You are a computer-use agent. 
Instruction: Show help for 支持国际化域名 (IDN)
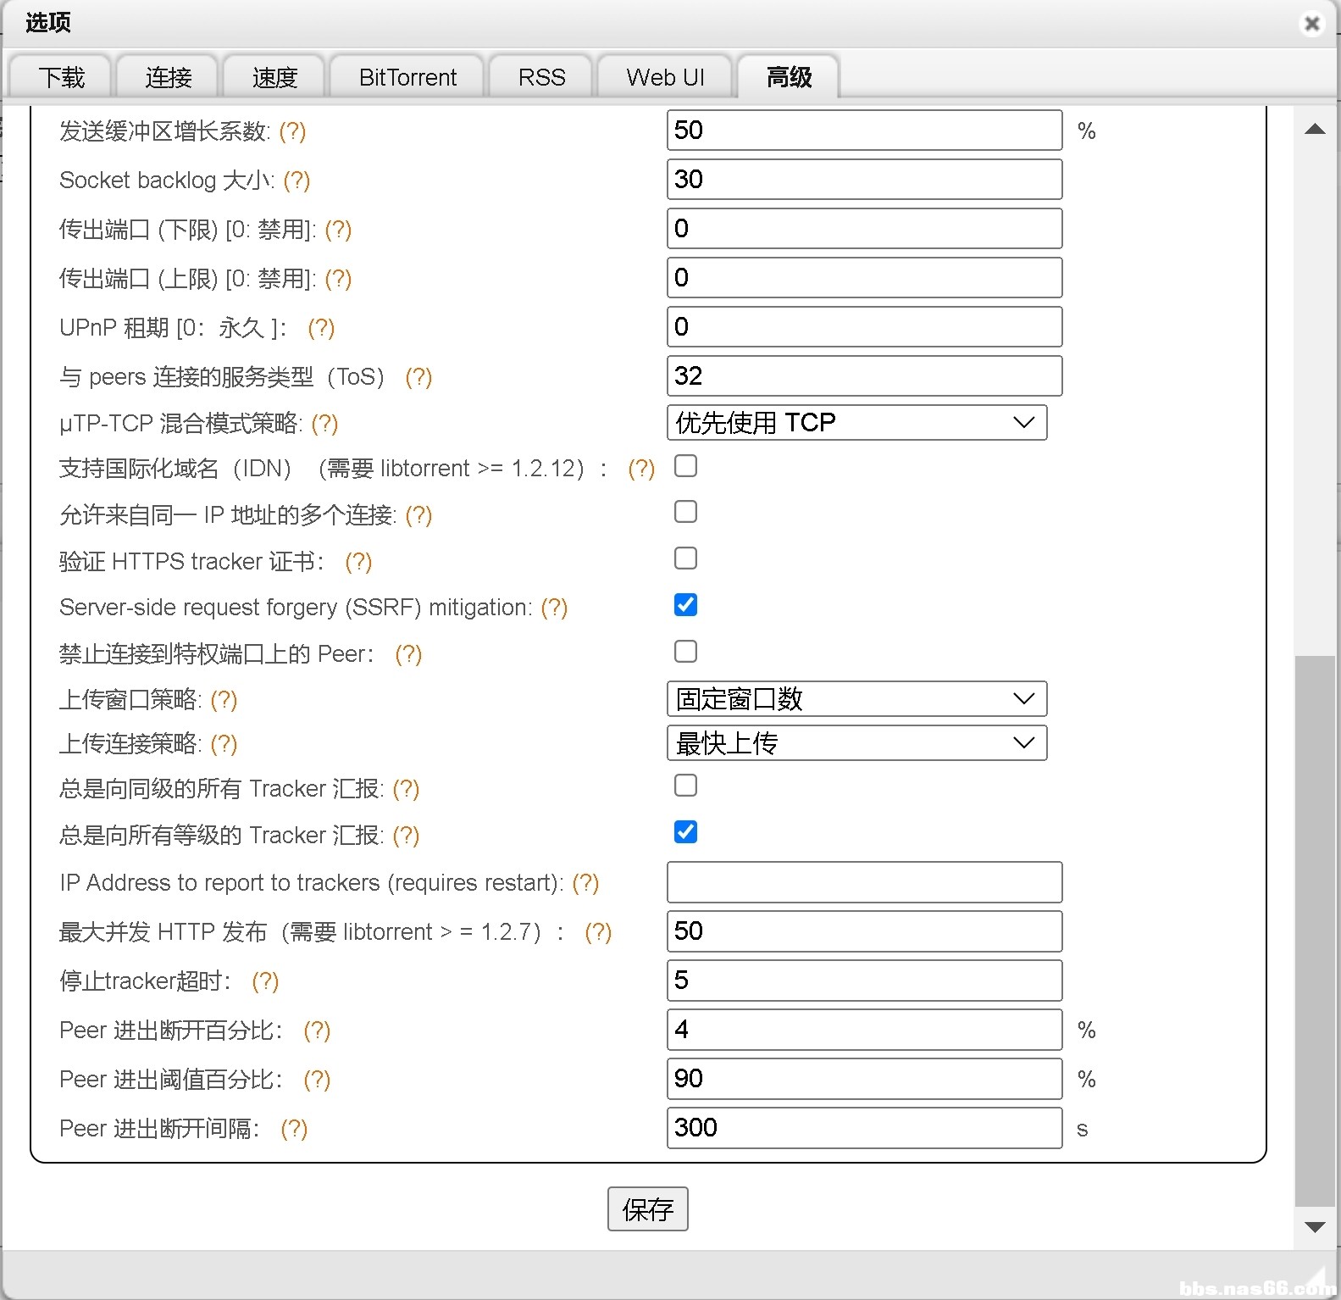tap(641, 469)
